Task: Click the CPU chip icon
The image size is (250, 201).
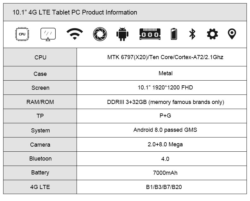Action: tap(22, 34)
